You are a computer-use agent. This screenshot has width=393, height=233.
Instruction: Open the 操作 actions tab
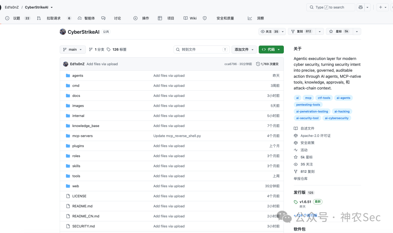pyautogui.click(x=141, y=18)
